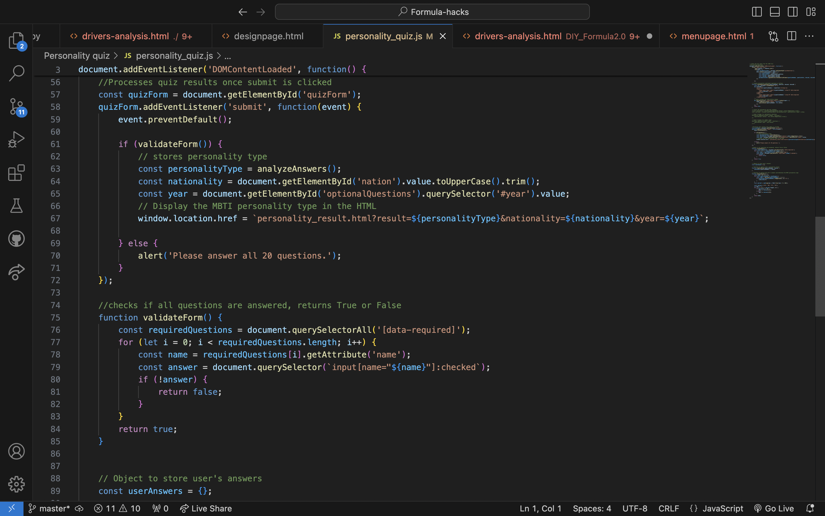
Task: Toggle the bottom panel layout button
Action: [775, 12]
